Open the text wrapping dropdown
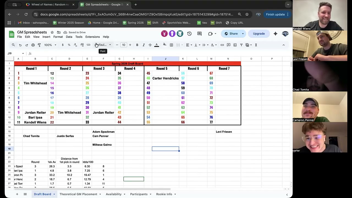 click(205, 45)
